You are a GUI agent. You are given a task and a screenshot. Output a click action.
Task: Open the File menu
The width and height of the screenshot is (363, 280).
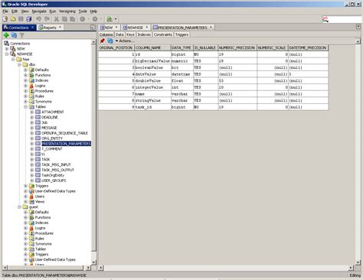tap(5, 11)
